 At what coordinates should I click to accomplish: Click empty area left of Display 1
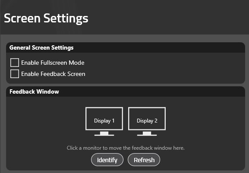(46, 121)
